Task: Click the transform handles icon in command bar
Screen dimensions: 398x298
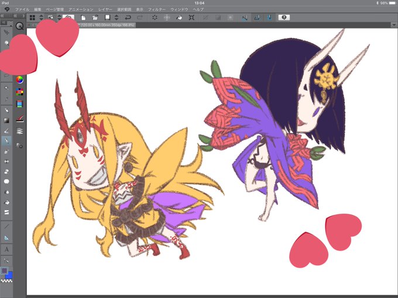Action: click(191, 18)
